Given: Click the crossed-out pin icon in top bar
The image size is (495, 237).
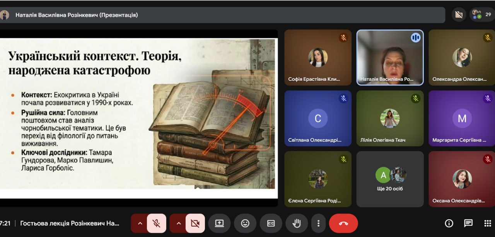Looking at the screenshot, I should click(x=459, y=15).
